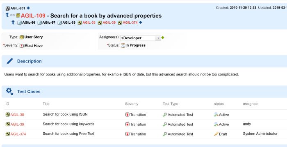Click the up arrow before AGIL-56
287x147 pixels.
pos(13,22)
